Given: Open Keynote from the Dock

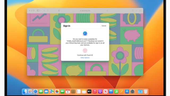Looking at the screenshot, I should click(x=111, y=91).
